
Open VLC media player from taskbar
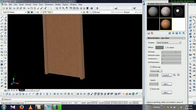tap(31, 107)
